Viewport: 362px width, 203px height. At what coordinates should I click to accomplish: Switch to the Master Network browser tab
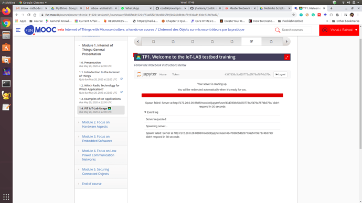tap(240, 8)
